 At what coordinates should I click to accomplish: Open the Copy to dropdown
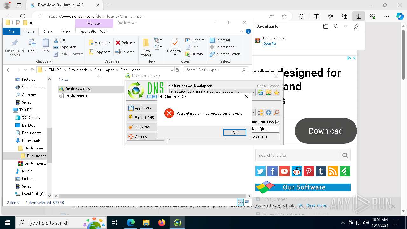pyautogui.click(x=100, y=52)
